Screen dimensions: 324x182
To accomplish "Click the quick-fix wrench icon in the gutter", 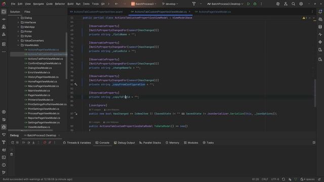I will (x=76, y=84).
